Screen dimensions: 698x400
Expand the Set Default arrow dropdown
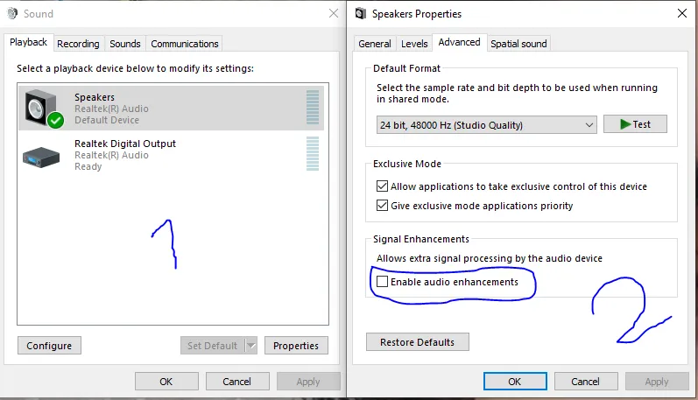[x=251, y=346]
